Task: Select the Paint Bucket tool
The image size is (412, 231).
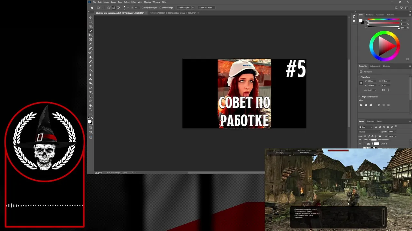Action: click(90, 70)
